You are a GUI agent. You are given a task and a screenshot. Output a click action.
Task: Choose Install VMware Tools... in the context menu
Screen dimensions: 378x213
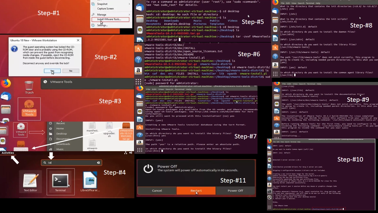(110, 20)
